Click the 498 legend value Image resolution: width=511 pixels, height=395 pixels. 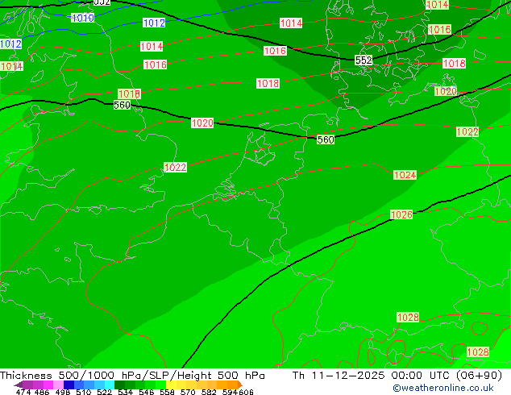coord(63,392)
